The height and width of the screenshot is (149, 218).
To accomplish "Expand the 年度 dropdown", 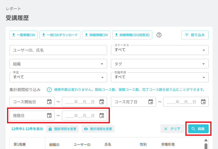I will coord(58,77).
